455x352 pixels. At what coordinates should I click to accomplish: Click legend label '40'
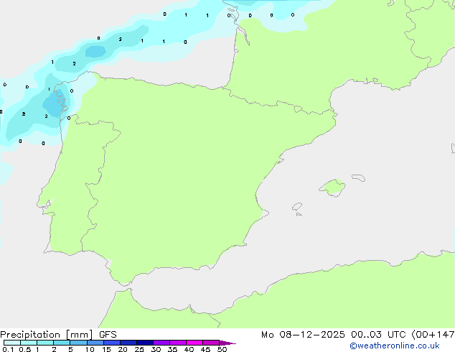pos(189,349)
